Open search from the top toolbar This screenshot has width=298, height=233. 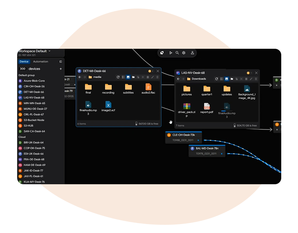click(x=177, y=53)
